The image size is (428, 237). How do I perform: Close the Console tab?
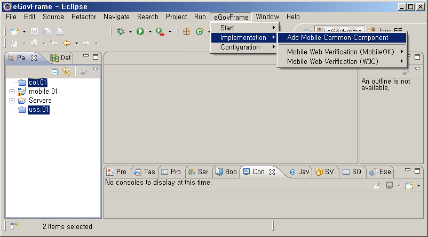point(272,171)
